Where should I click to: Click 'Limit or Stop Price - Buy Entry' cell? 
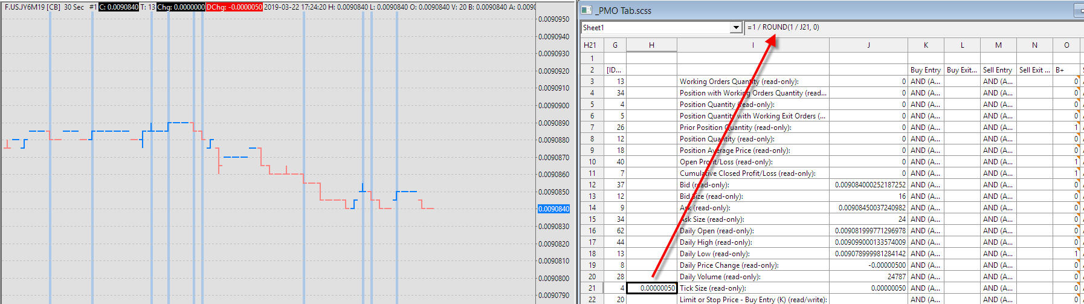pyautogui.click(x=753, y=300)
